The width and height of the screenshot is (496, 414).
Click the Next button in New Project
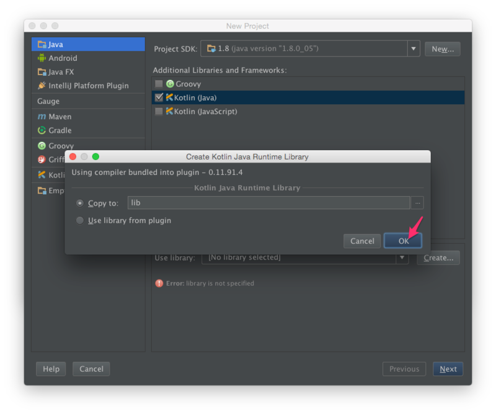pos(448,369)
